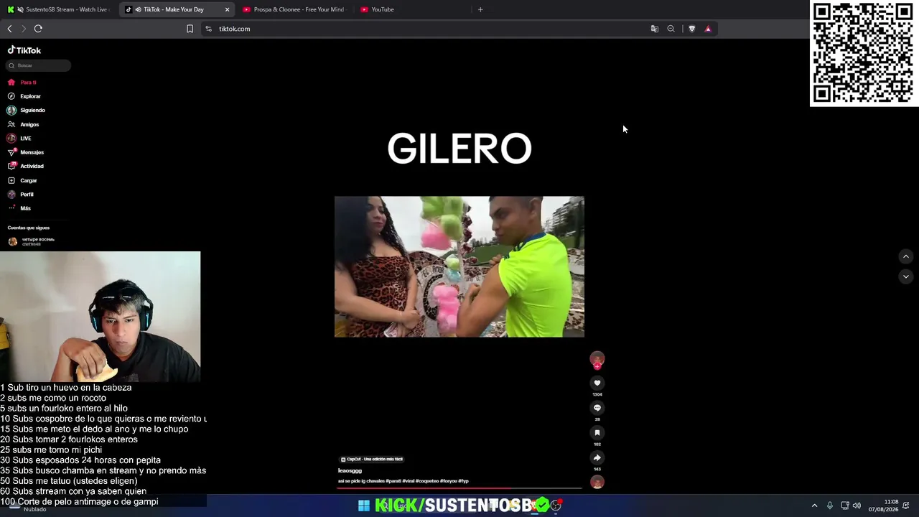The image size is (919, 517).
Task: Open the Brave Rewards triangle icon
Action: (x=708, y=29)
